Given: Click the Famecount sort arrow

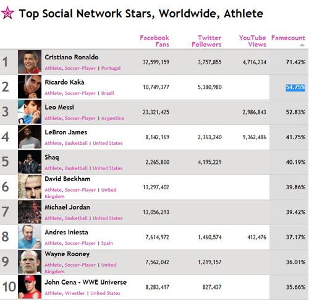Looking at the screenshot, I should coord(302,45).
